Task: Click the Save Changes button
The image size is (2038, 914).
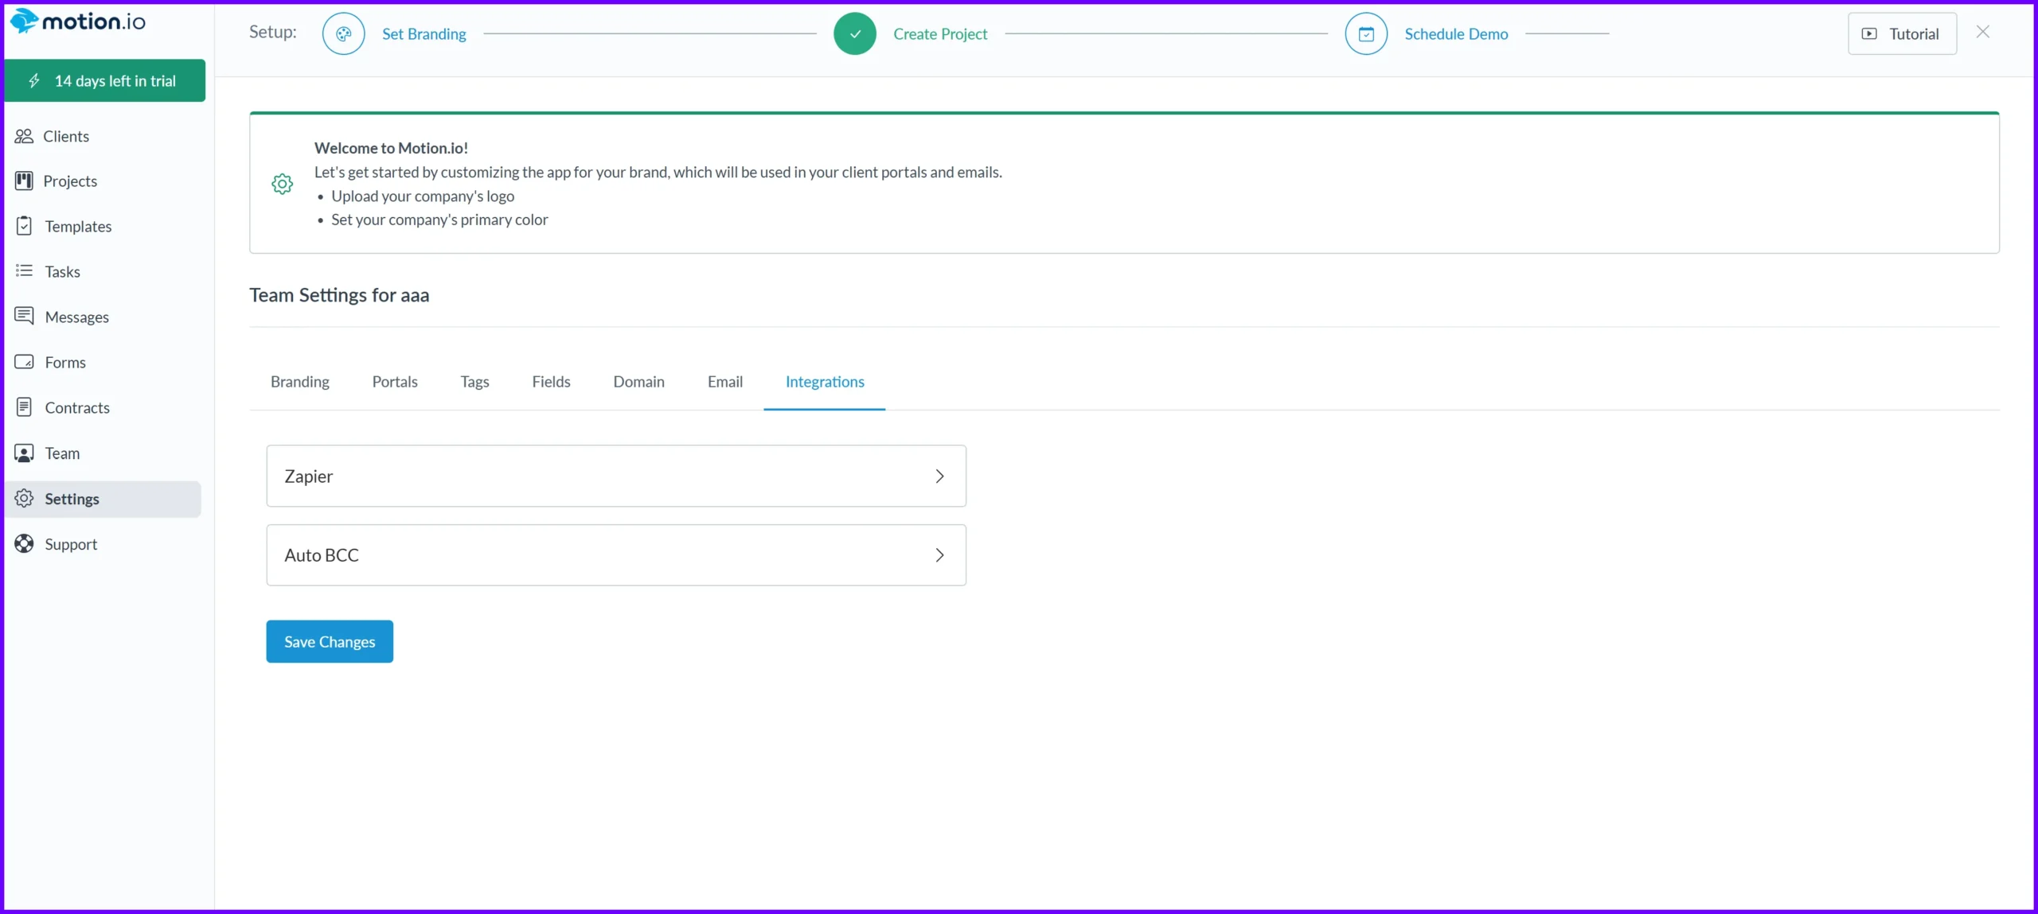Action: coord(329,641)
